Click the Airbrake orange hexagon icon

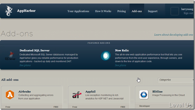10,95
